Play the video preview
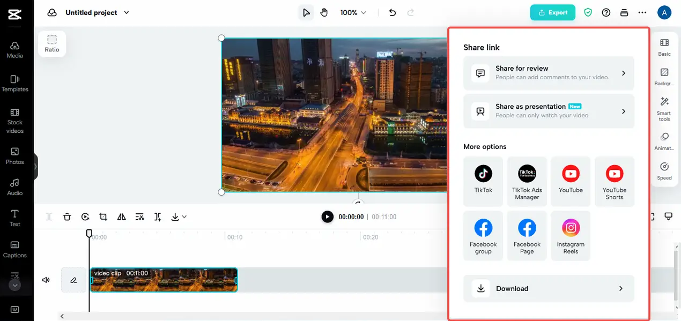Viewport: 681px width, 321px height. 327,217
